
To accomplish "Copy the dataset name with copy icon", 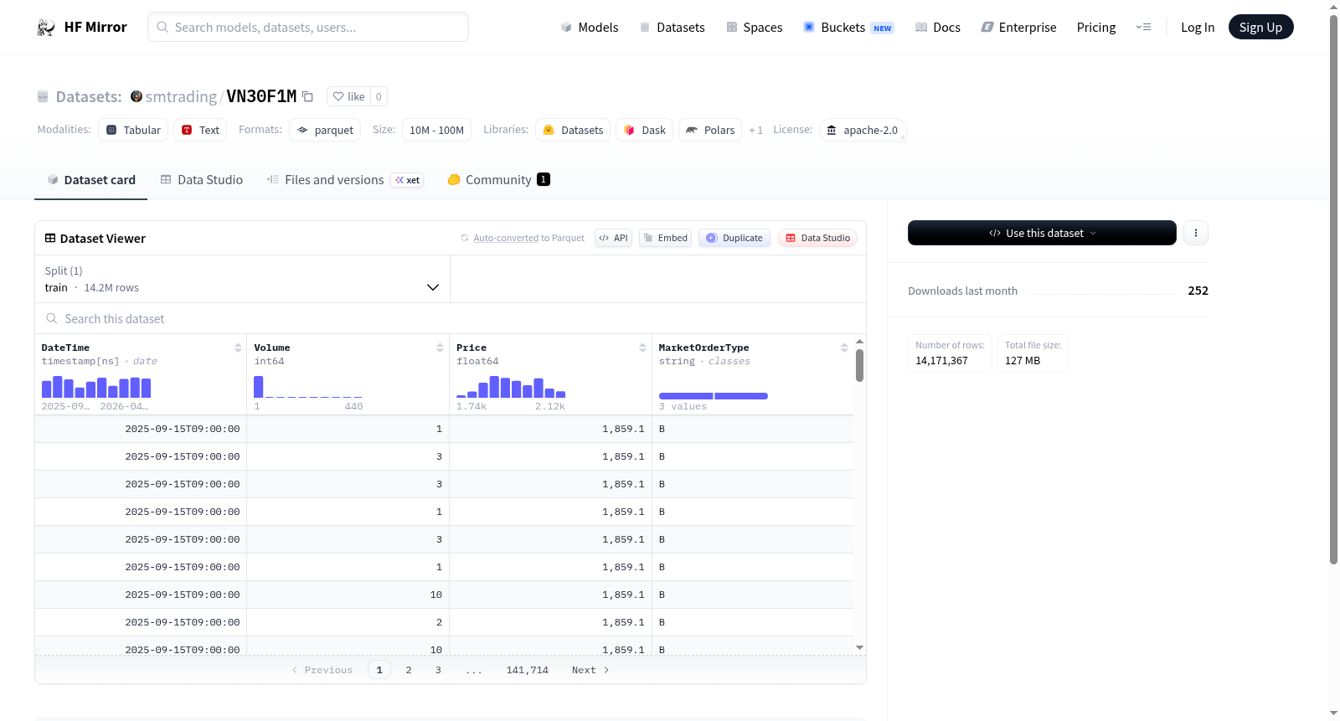I will click(x=308, y=97).
